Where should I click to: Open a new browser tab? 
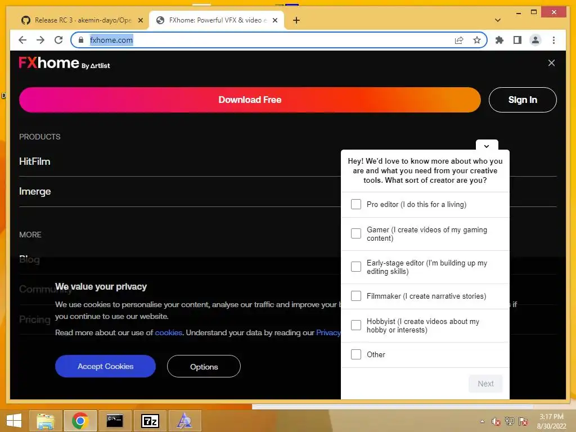click(x=296, y=20)
